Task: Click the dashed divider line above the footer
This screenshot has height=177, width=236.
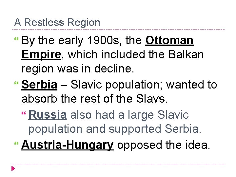Action: pyautogui.click(x=118, y=164)
